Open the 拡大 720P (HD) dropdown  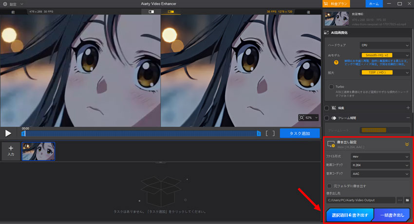[385, 73]
